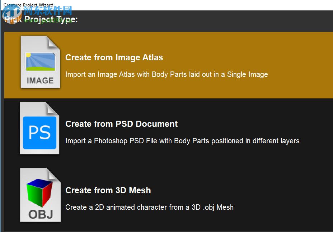
Task: Click the PSD layers description line
Action: 182,141
